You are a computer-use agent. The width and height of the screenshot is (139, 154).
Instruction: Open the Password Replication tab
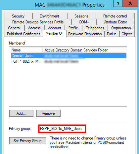point(85,34)
